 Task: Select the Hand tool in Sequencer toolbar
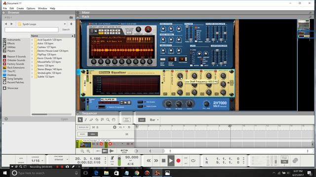click(114, 120)
